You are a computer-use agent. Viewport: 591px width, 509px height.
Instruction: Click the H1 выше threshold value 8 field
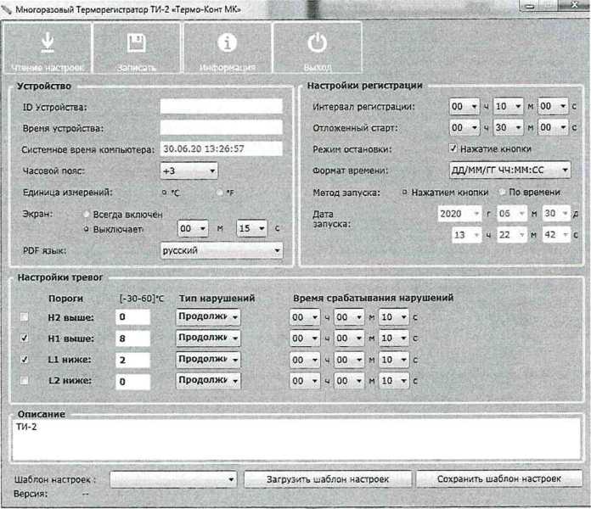[132, 338]
